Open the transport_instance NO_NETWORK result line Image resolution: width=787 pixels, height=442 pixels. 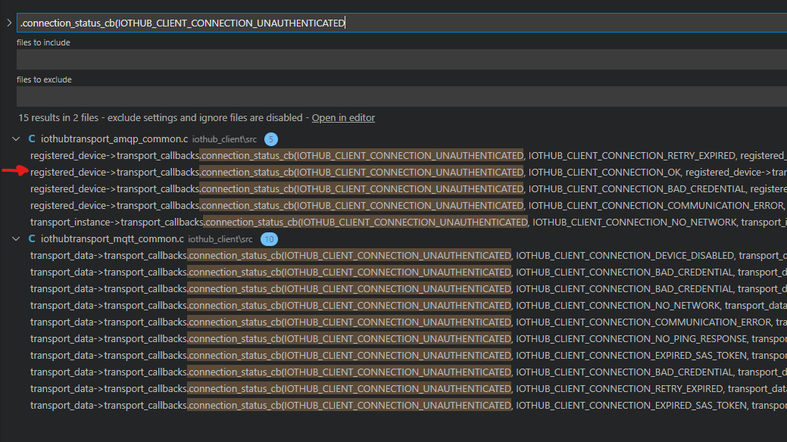click(x=303, y=222)
